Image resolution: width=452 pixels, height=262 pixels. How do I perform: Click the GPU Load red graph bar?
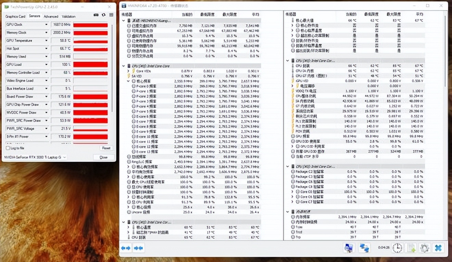pos(90,65)
